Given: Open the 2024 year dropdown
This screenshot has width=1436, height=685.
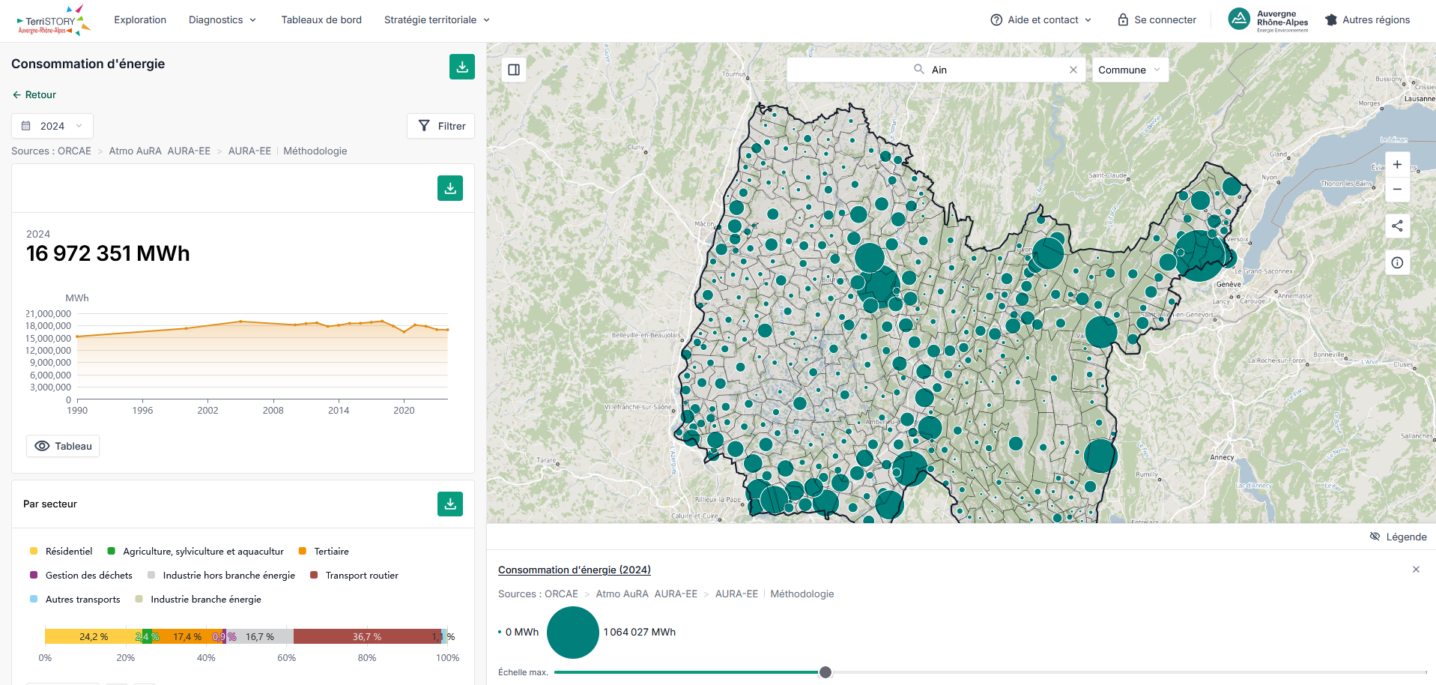Looking at the screenshot, I should point(52,126).
